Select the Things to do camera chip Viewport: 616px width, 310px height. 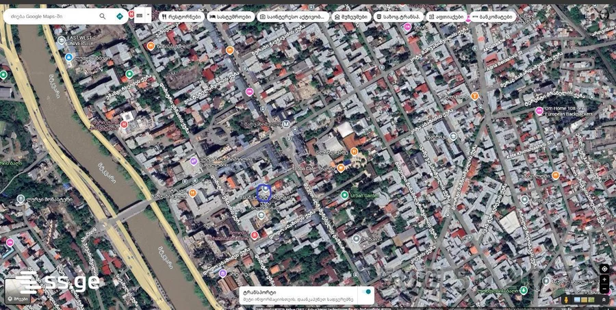[293, 16]
